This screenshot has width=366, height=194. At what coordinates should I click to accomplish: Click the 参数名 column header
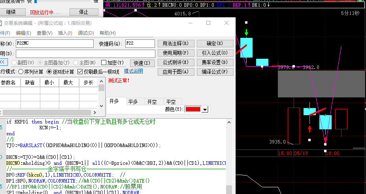click(10, 83)
